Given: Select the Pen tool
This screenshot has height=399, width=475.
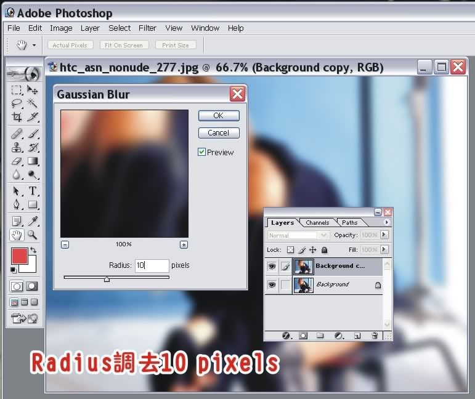Looking at the screenshot, I should (17, 204).
